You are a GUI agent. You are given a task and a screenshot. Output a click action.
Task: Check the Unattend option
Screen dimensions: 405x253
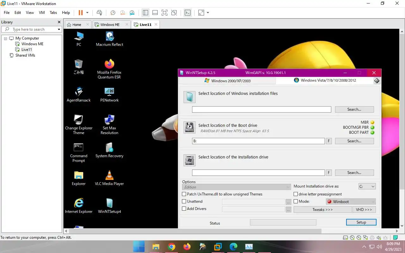184,201
